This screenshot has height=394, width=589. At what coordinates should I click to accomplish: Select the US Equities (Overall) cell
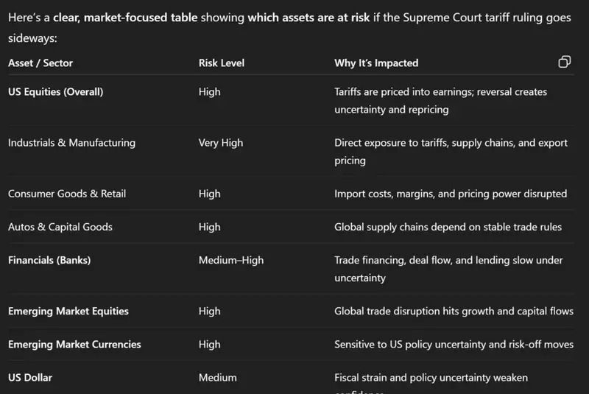click(56, 92)
